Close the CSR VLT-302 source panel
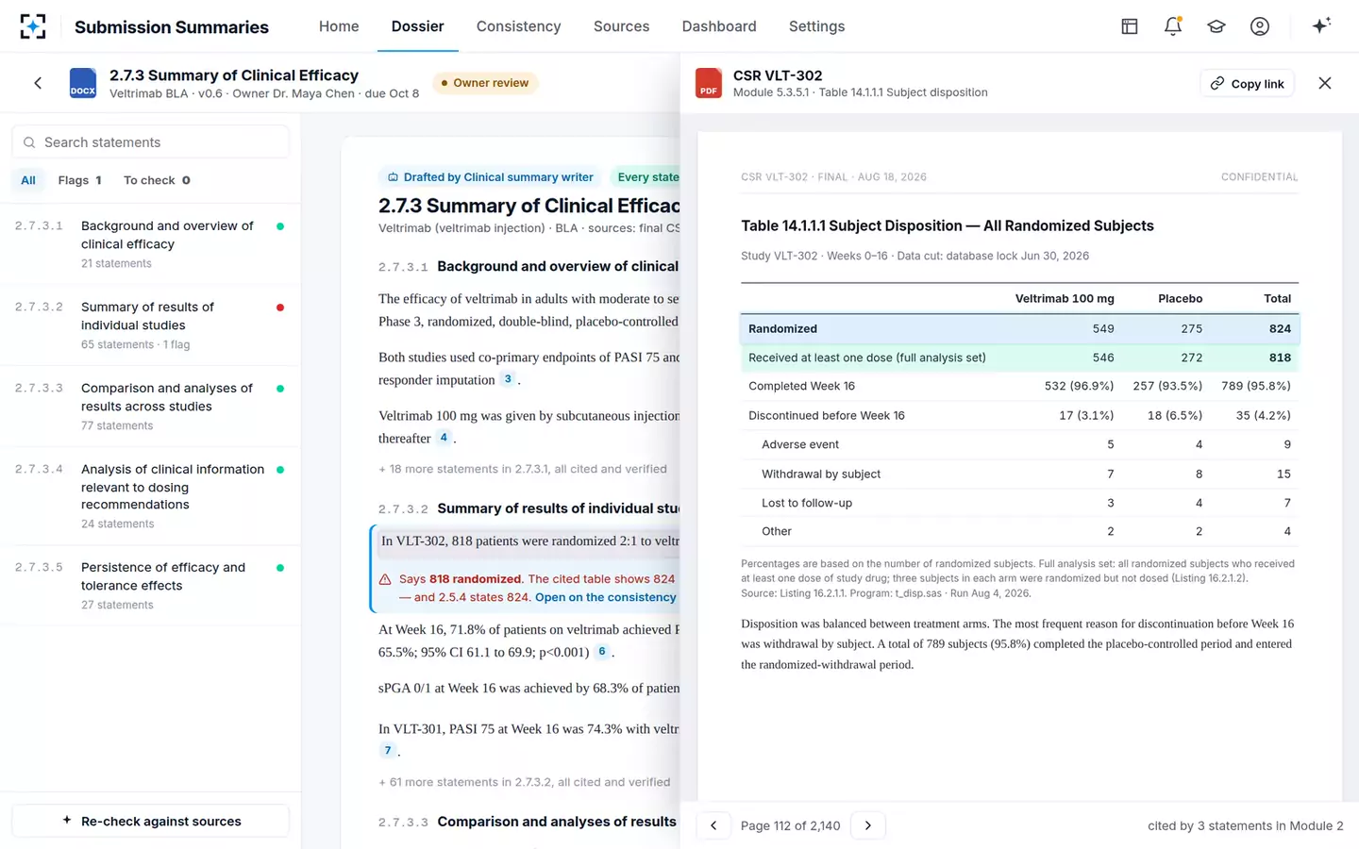Screen dimensions: 1359x849 (x=1325, y=83)
